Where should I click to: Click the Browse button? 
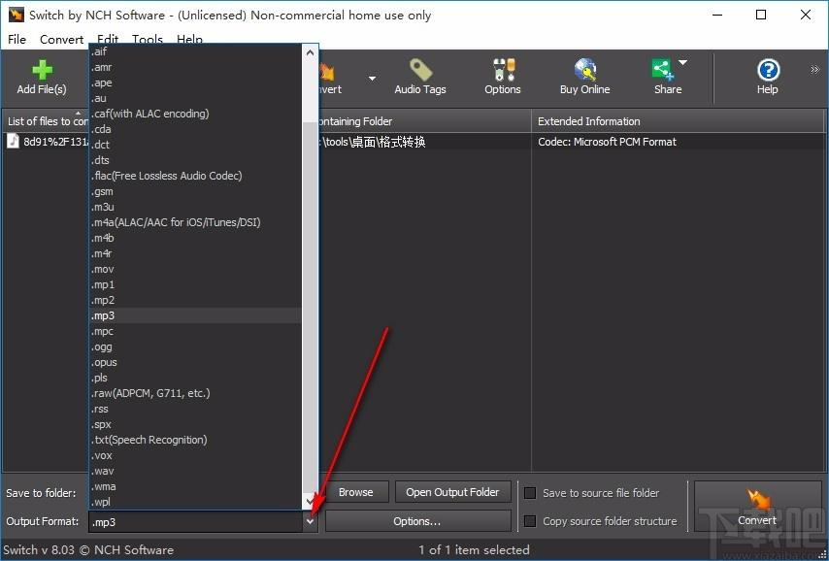(x=356, y=492)
